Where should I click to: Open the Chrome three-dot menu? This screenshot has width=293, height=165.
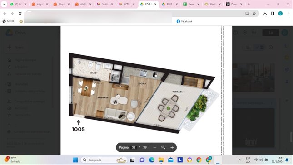[288, 14]
